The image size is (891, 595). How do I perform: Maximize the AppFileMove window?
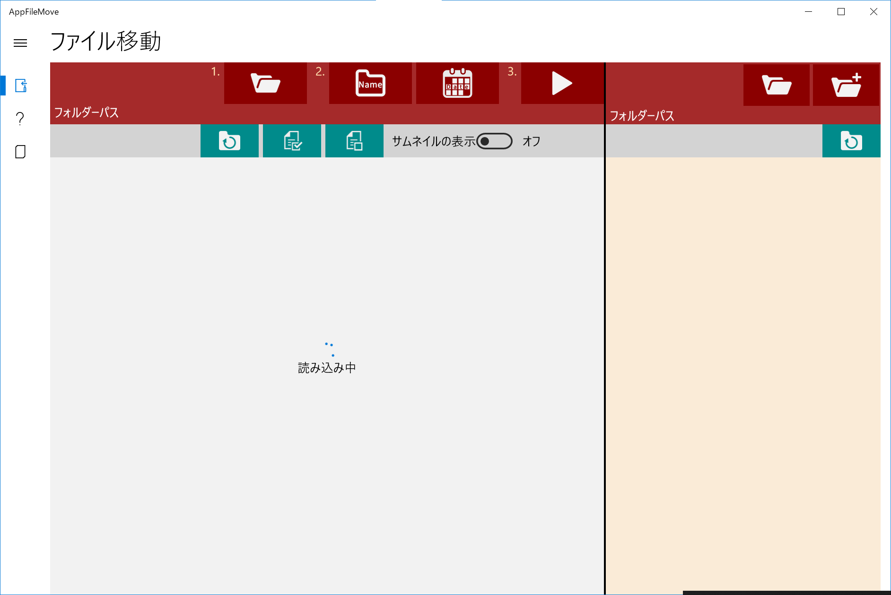pos(841,12)
